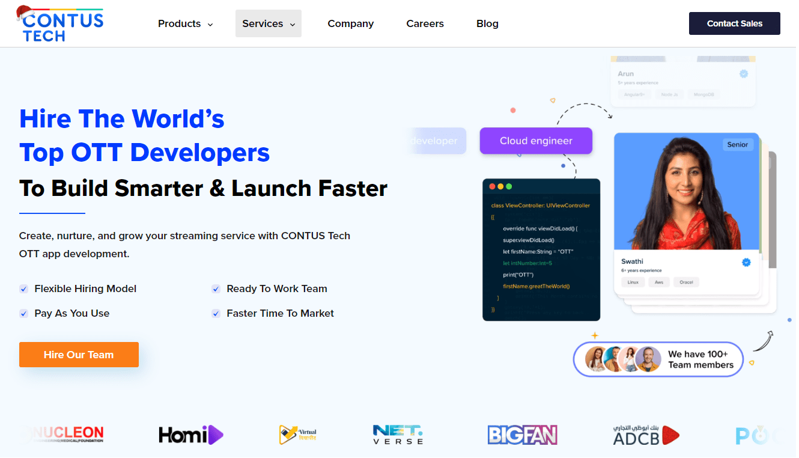Click the CONTUS TECH logo
The width and height of the screenshot is (799, 458).
(59, 23)
